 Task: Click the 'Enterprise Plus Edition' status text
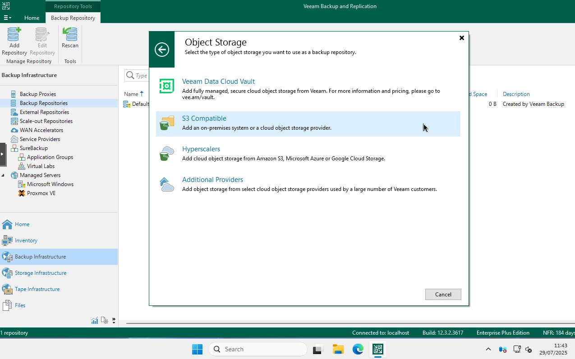pos(503,333)
